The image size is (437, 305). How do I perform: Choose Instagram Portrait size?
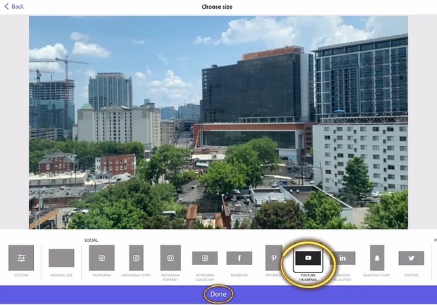point(170,258)
